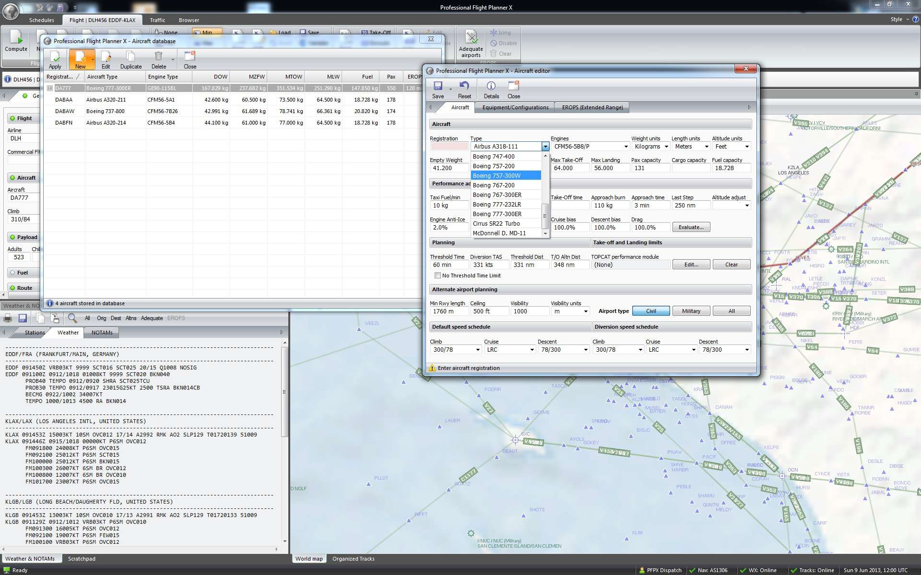Save the aircraft in the Aircraft editor
921x575 pixels.
[x=438, y=89]
